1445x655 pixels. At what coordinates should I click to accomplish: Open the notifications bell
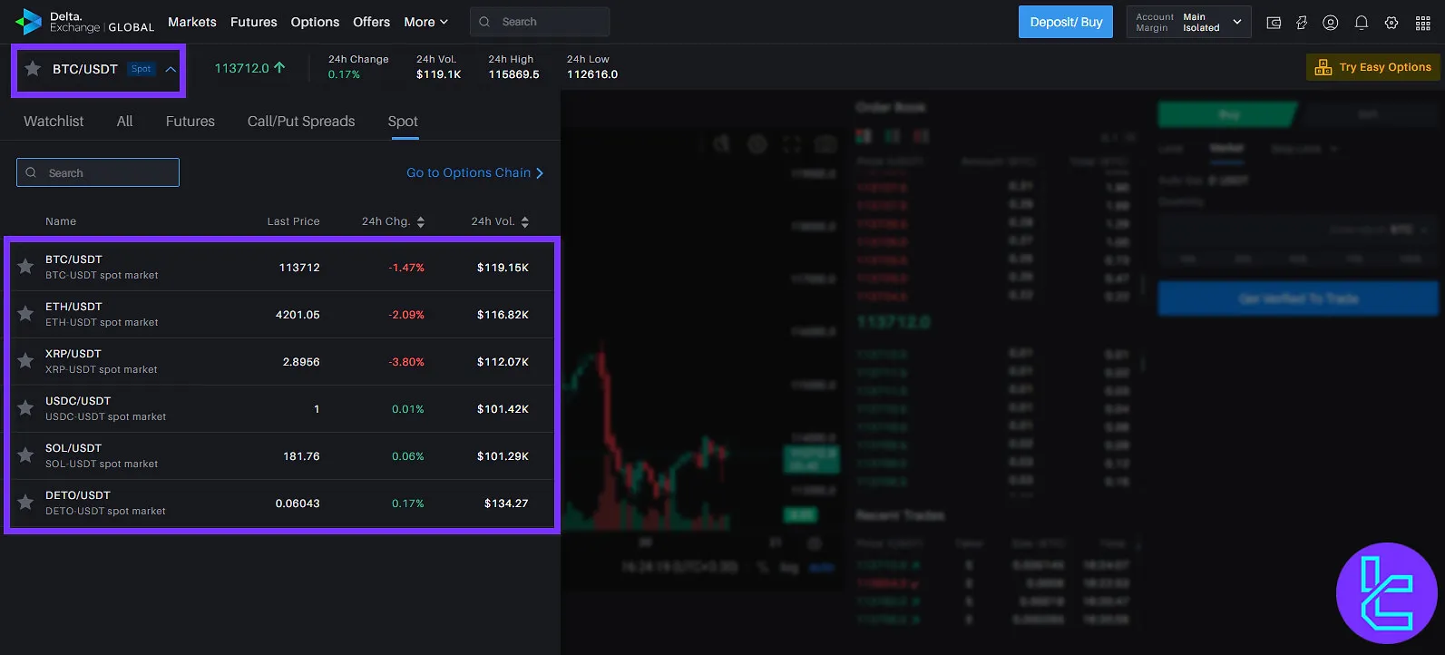pos(1362,23)
